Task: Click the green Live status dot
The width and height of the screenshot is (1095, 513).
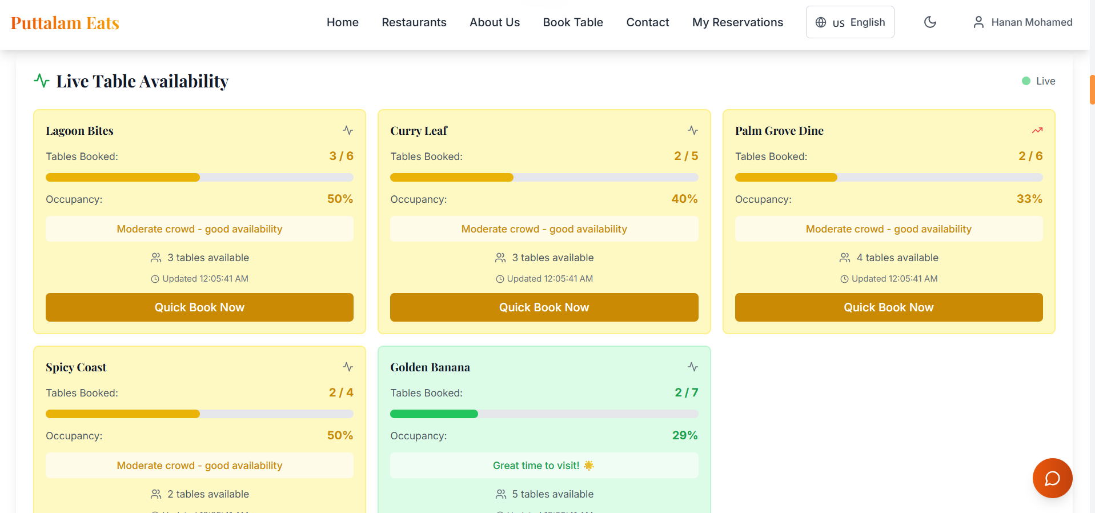Action: coord(1026,81)
